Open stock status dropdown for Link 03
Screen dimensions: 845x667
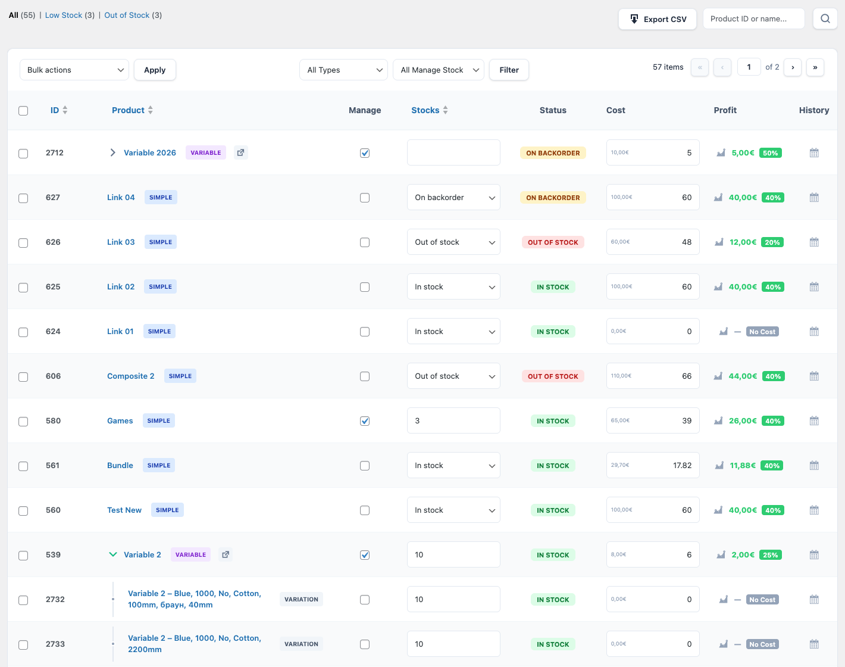(453, 242)
